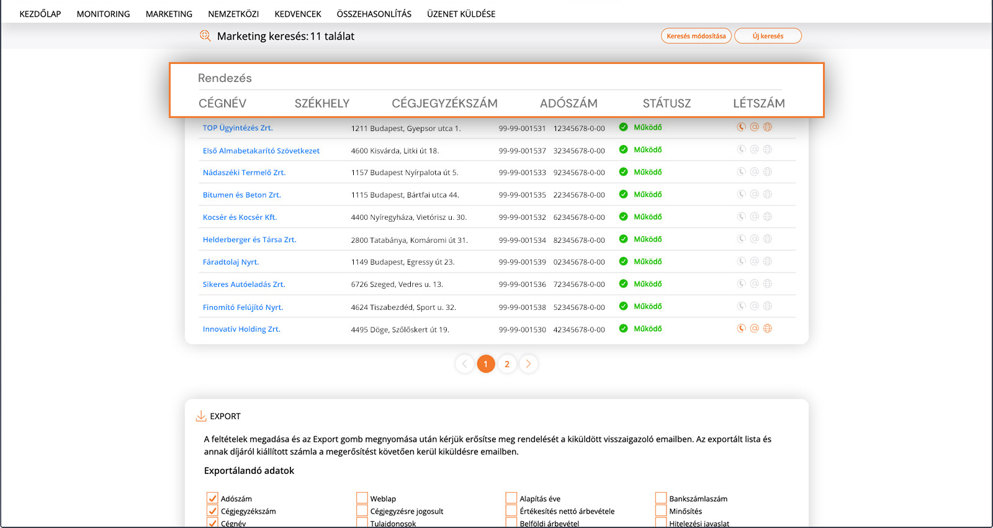The width and height of the screenshot is (993, 528).
Task: Click the email icon in Bitumen és Beton row
Action: 755,194
